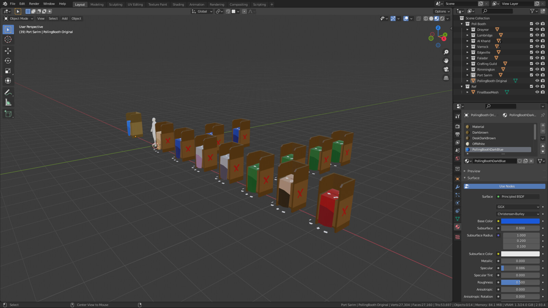Open the Object Data mesh properties tab
548x308 pixels.
point(458,219)
